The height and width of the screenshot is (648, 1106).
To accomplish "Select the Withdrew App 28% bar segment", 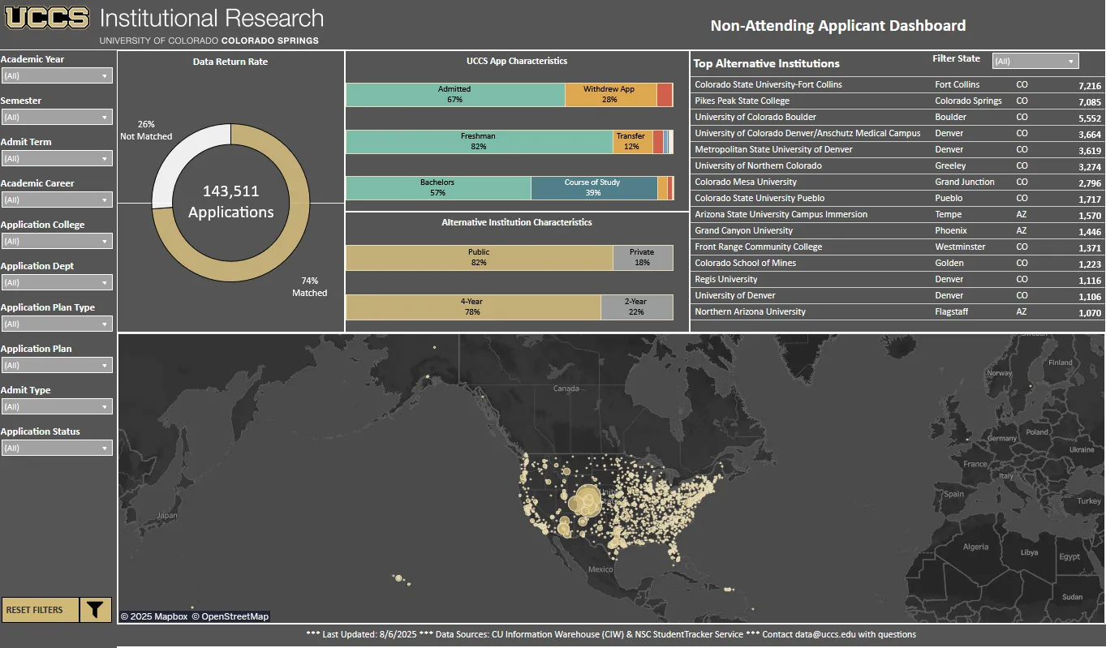I will (611, 95).
